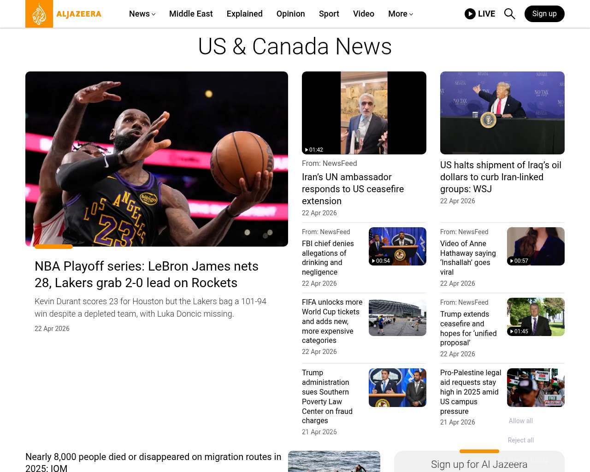The height and width of the screenshot is (472, 590).
Task: Click Reject all cookies
Action: coord(520,440)
